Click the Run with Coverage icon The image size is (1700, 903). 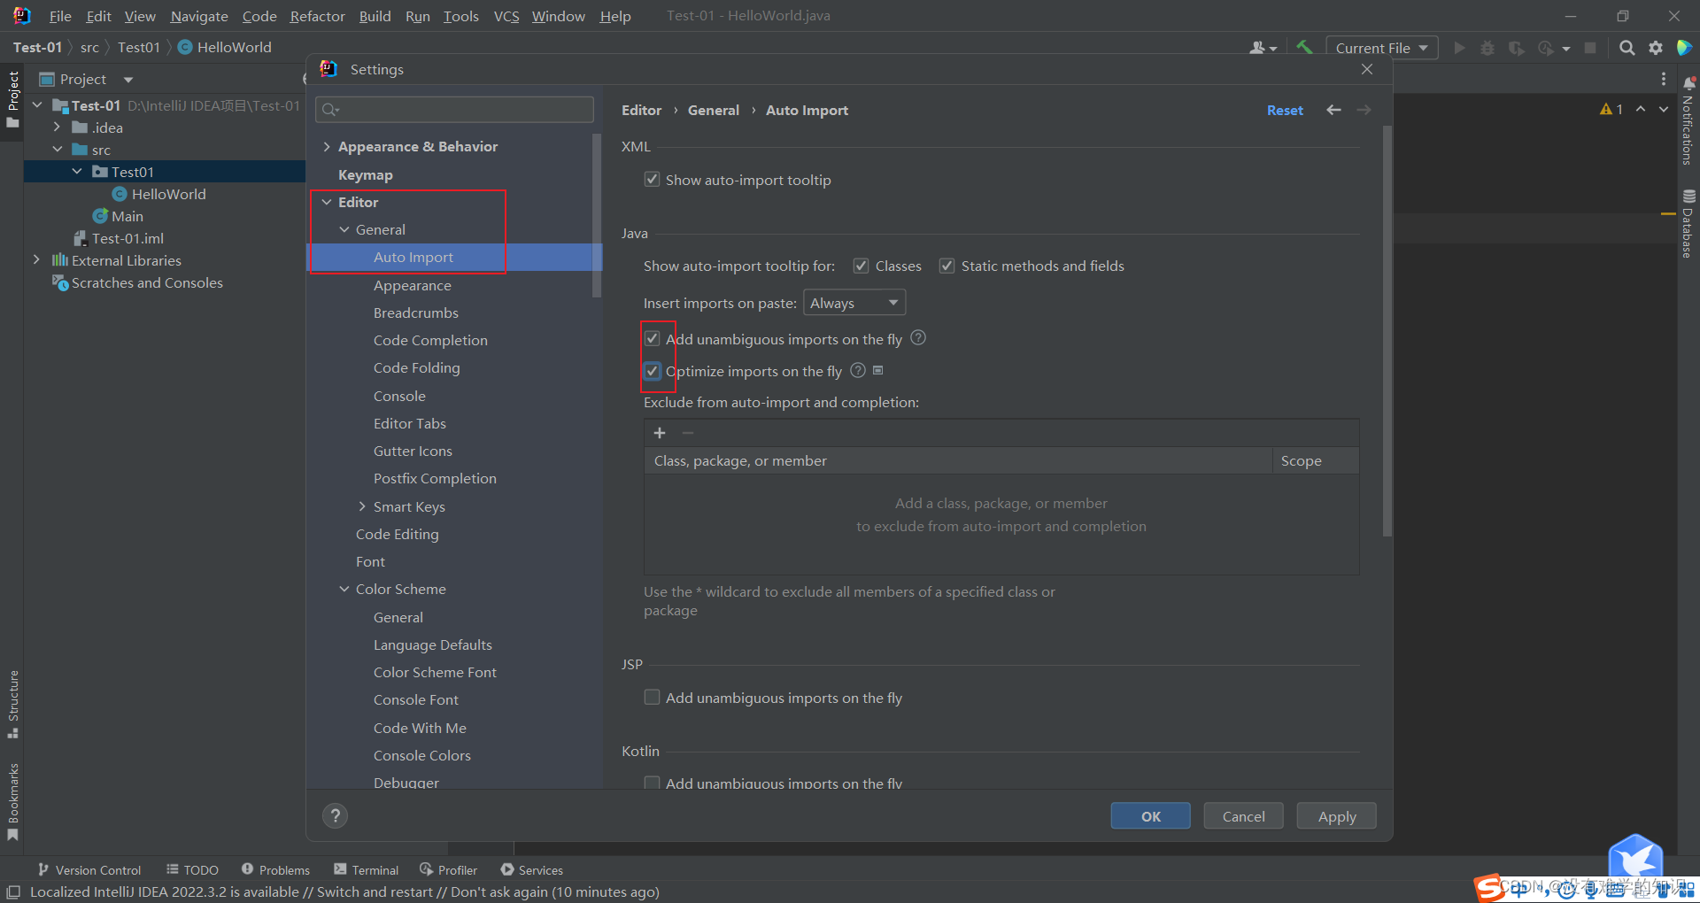1516,48
